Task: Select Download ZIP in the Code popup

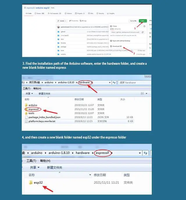Action: pyautogui.click(x=117, y=47)
